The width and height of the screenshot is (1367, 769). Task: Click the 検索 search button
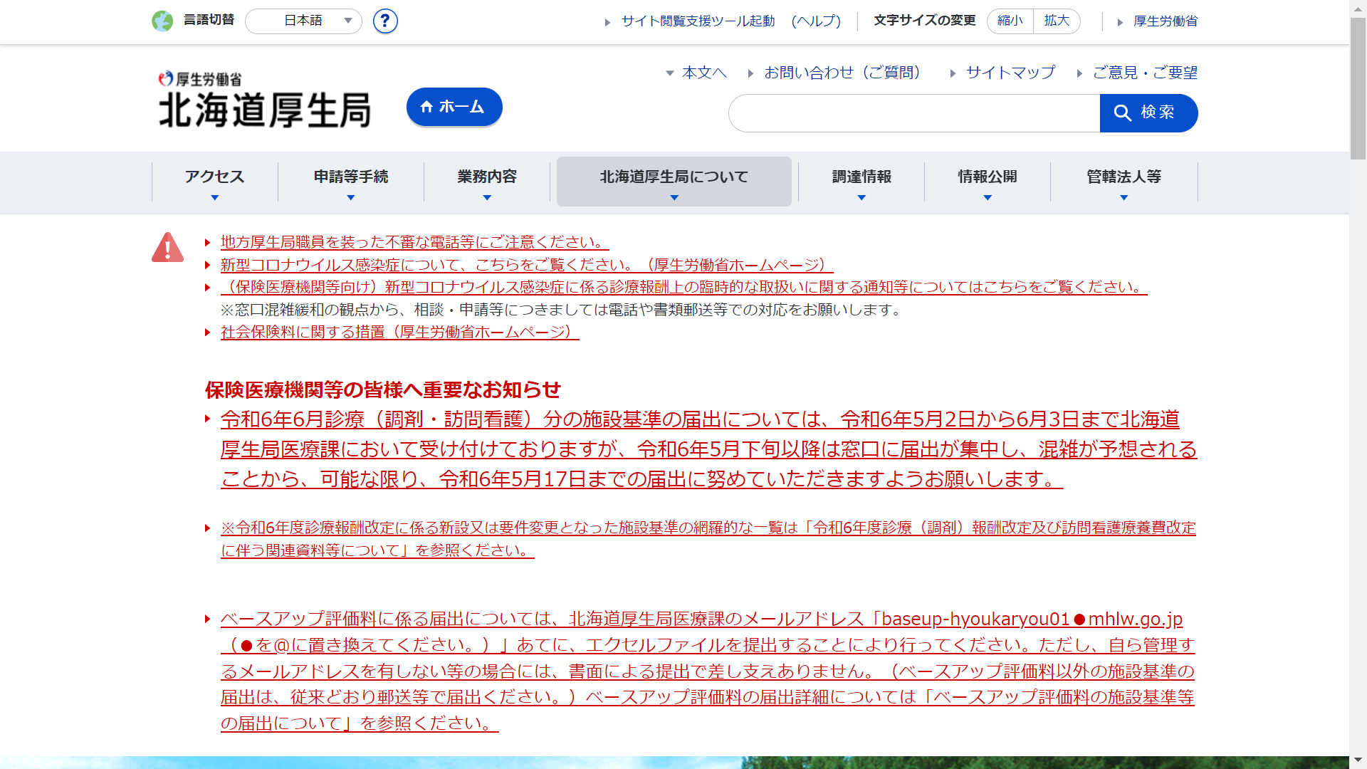point(1148,113)
